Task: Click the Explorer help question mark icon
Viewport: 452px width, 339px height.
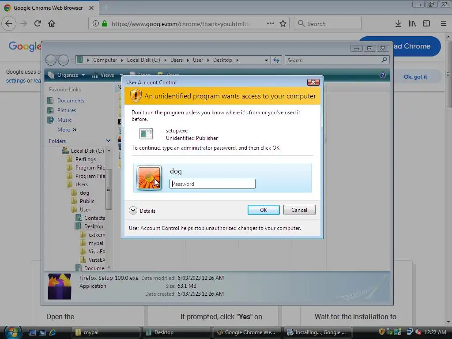Action: click(x=383, y=75)
